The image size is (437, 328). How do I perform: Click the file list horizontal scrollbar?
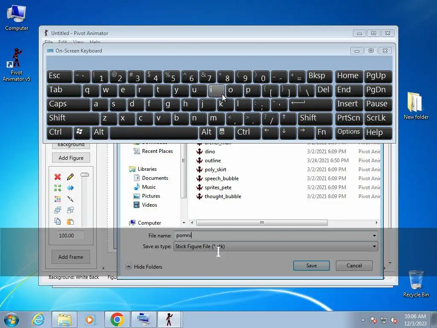point(262,223)
